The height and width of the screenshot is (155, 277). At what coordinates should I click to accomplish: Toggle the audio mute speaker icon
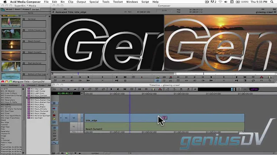click(195, 89)
